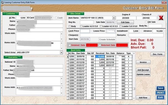Image resolution: width=168 pixels, height=105 pixels.
Task: Click the Lease Price field
Action: click(x=111, y=31)
